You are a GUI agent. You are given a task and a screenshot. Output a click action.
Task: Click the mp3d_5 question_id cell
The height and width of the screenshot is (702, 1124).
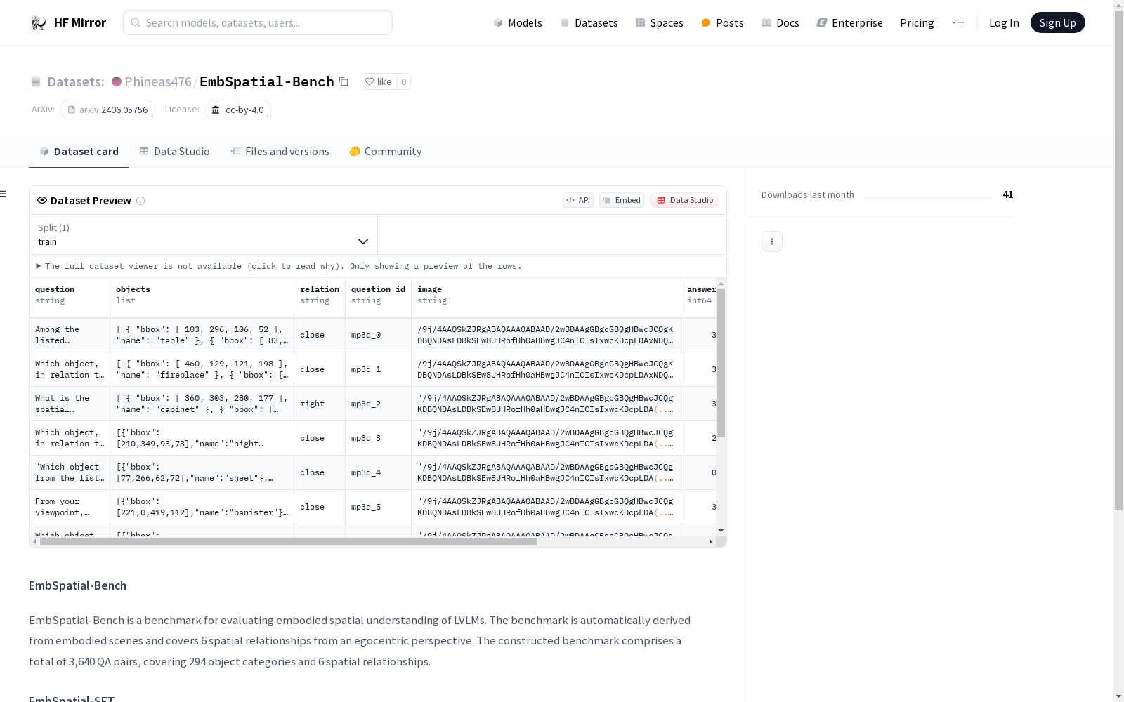click(378, 507)
